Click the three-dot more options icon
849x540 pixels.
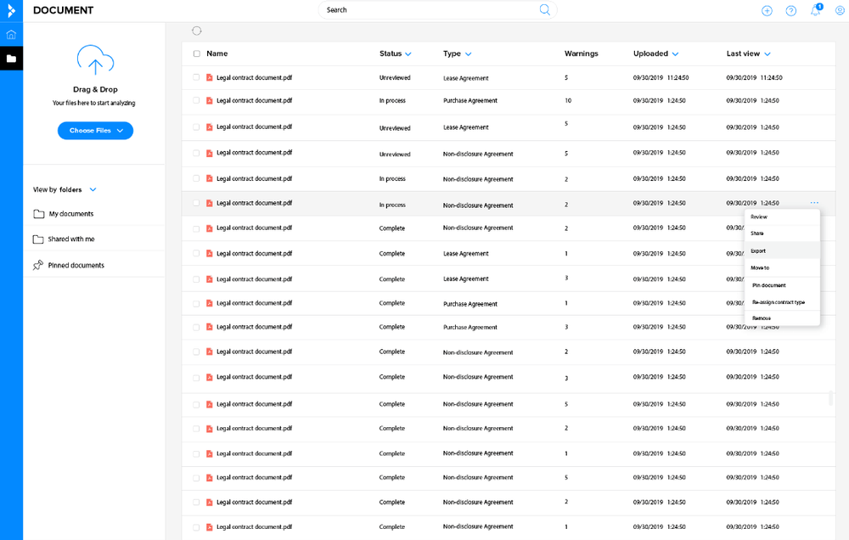814,203
